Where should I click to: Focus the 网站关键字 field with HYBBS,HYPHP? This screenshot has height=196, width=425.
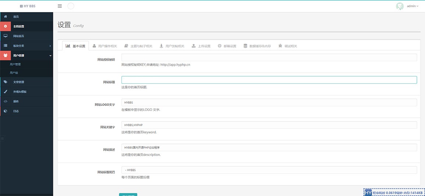click(x=269, y=125)
